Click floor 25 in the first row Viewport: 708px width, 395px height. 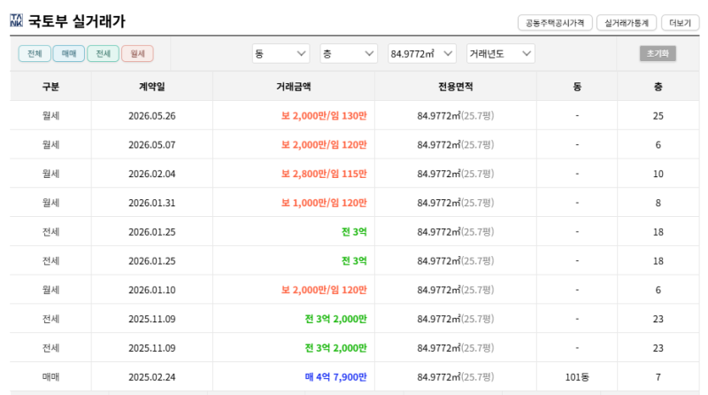pyautogui.click(x=658, y=116)
